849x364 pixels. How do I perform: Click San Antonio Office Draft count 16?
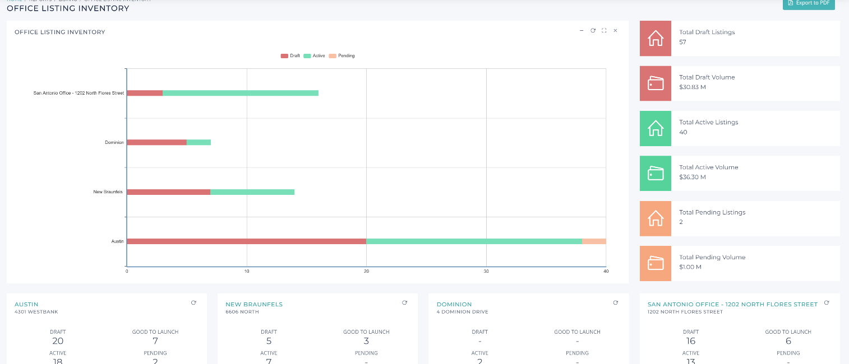pyautogui.click(x=691, y=341)
